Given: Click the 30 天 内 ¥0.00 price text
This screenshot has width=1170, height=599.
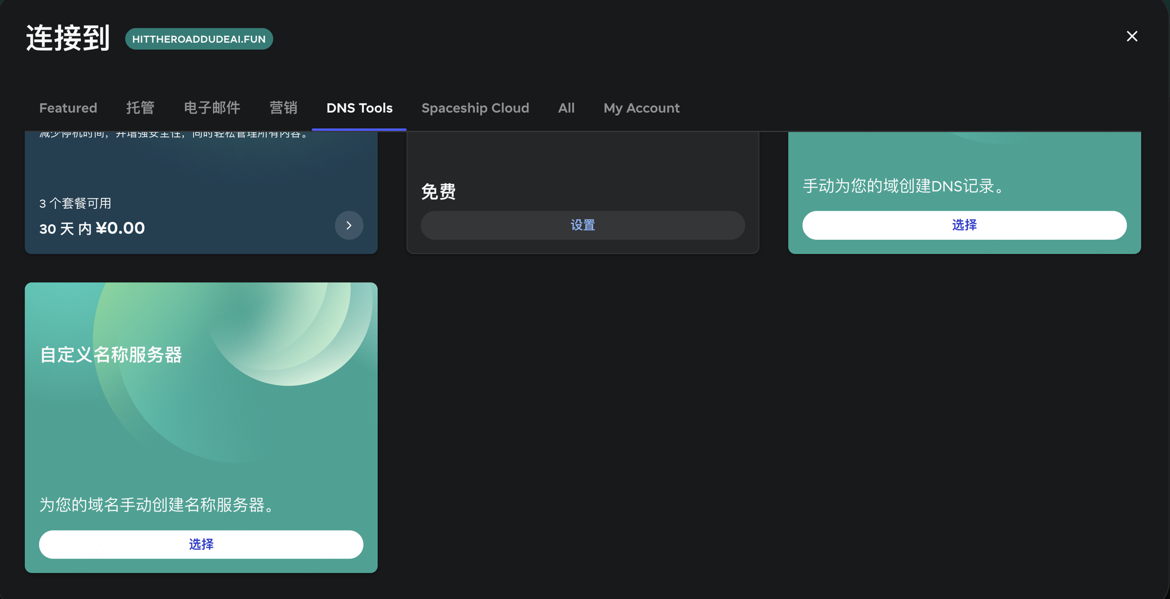Looking at the screenshot, I should (92, 228).
